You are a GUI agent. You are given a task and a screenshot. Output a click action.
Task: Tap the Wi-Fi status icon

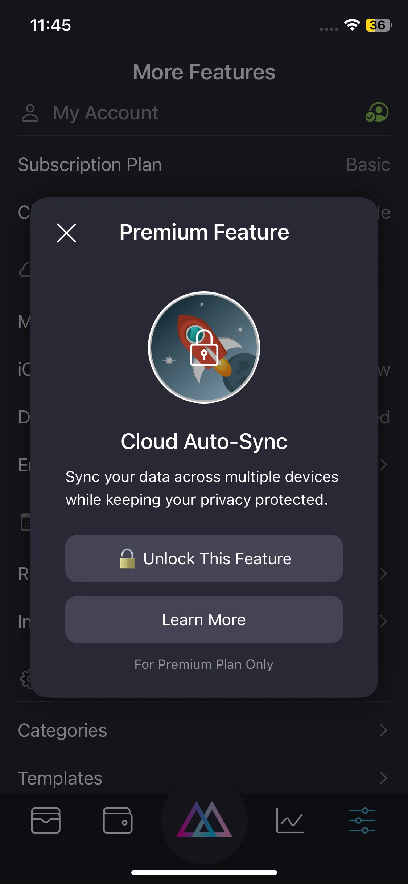[351, 25]
